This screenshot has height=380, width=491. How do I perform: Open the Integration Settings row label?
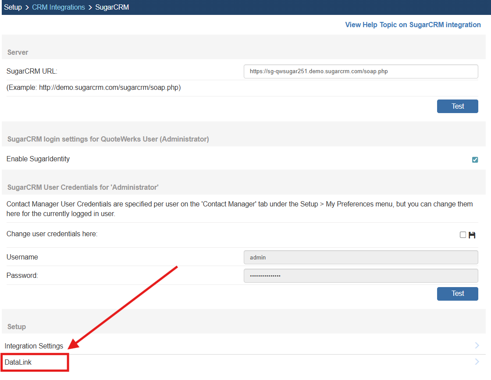pos(34,346)
